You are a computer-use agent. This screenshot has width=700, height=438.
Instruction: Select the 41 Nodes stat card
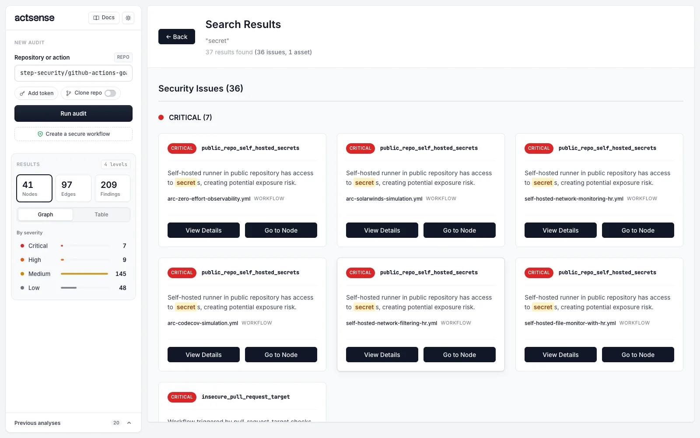(x=34, y=188)
